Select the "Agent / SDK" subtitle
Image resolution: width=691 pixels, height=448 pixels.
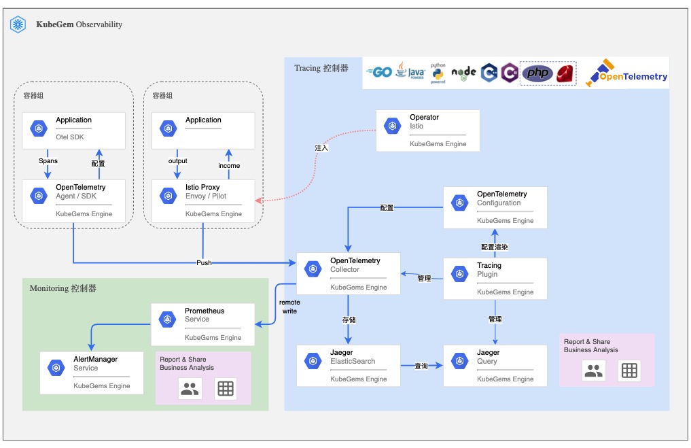click(76, 196)
